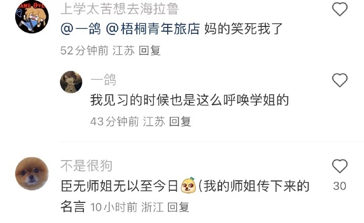Open the @一鸽 mention link
The height and width of the screenshot is (223, 364).
(81, 29)
